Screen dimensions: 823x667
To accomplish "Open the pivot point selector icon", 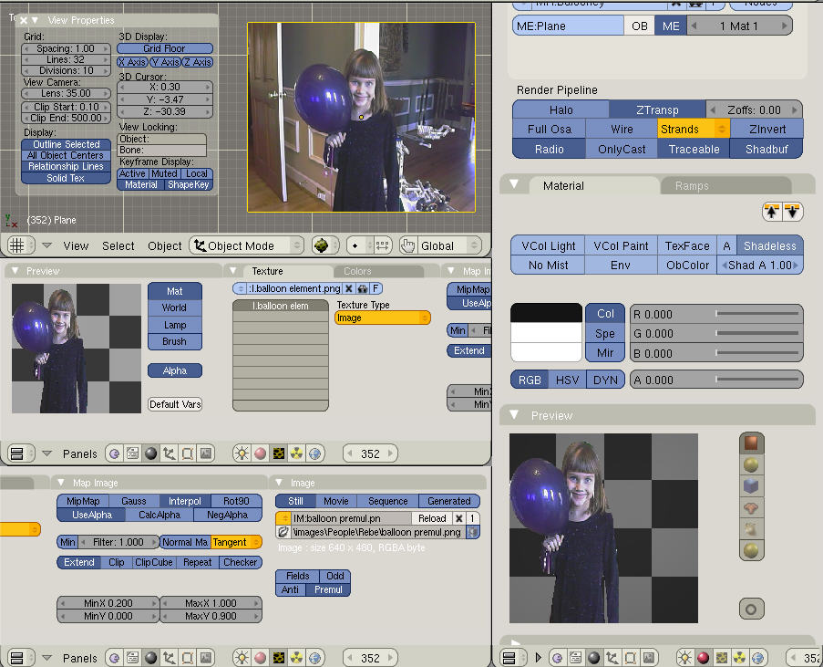I will (x=359, y=245).
